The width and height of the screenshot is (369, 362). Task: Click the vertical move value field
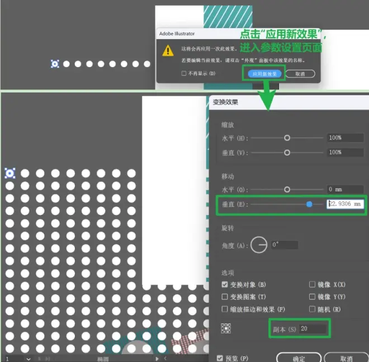tap(345, 204)
